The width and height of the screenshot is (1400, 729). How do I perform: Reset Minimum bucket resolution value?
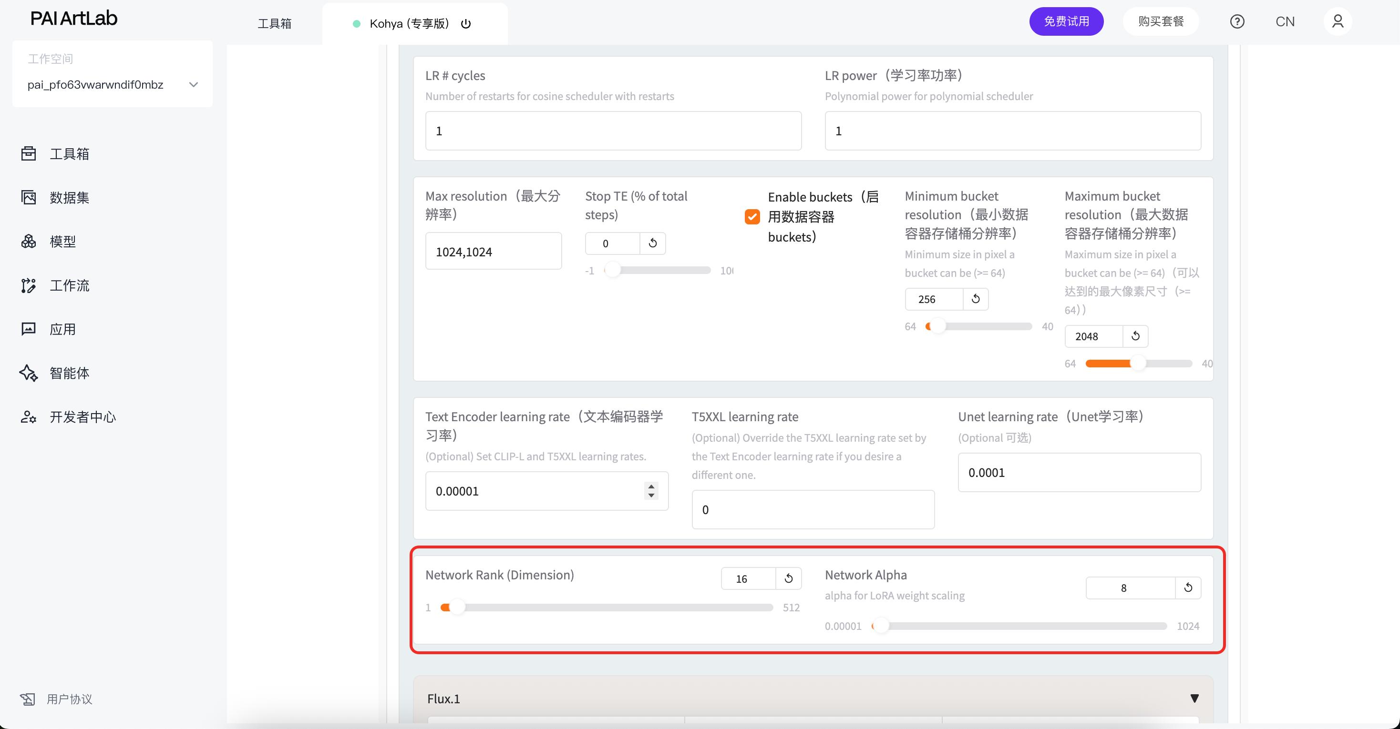coord(976,299)
